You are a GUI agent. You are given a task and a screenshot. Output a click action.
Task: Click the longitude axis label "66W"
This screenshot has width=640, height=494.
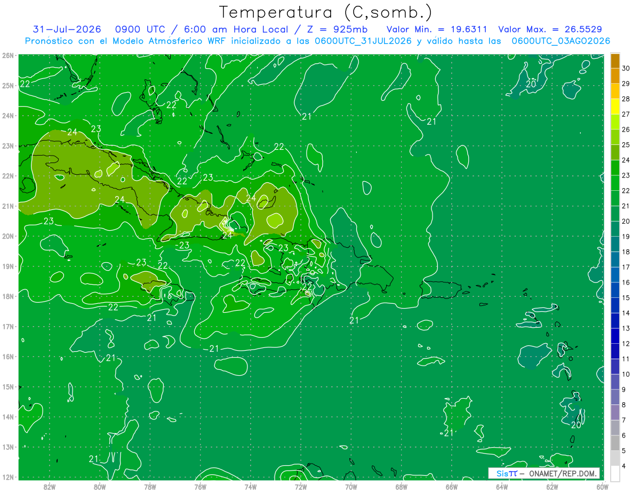pyautogui.click(x=451, y=487)
